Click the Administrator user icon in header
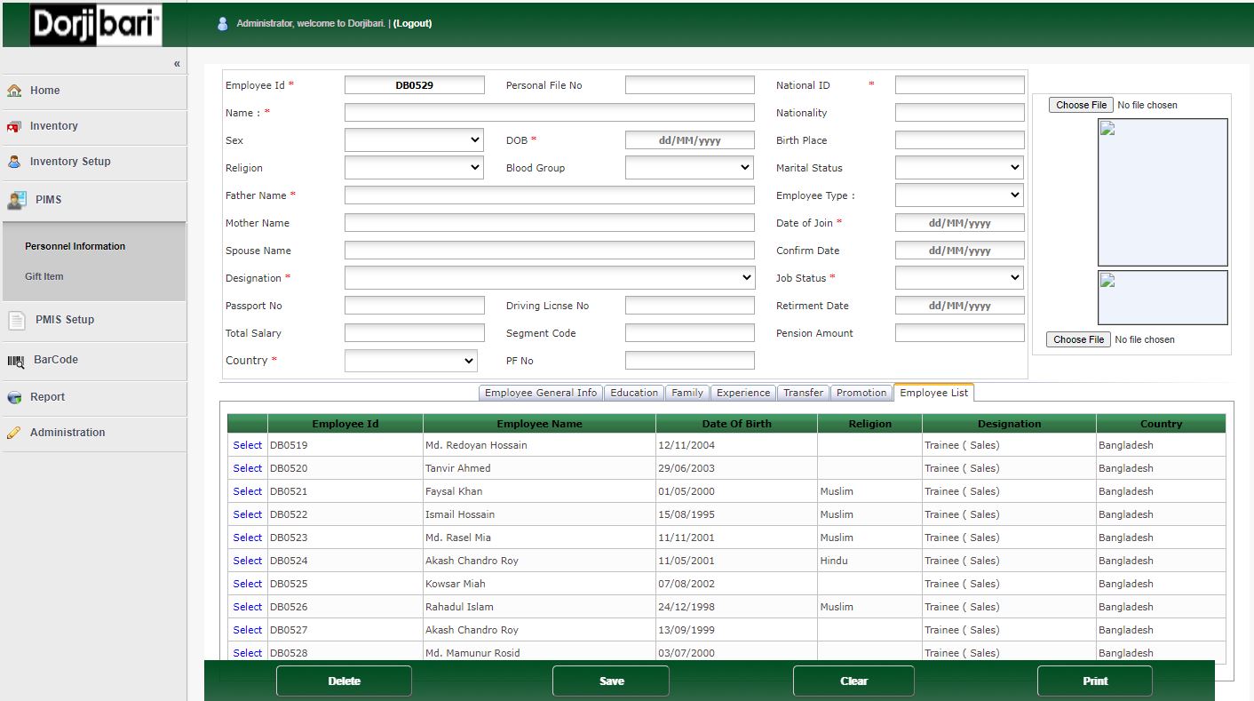The width and height of the screenshot is (1254, 701). point(222,23)
